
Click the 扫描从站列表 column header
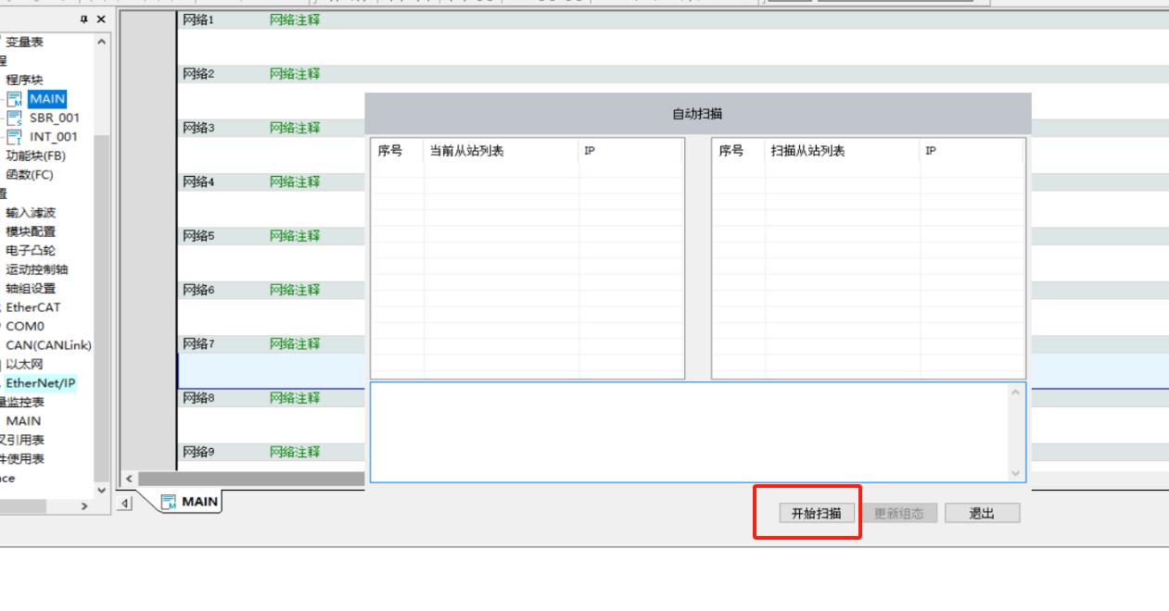click(x=807, y=151)
